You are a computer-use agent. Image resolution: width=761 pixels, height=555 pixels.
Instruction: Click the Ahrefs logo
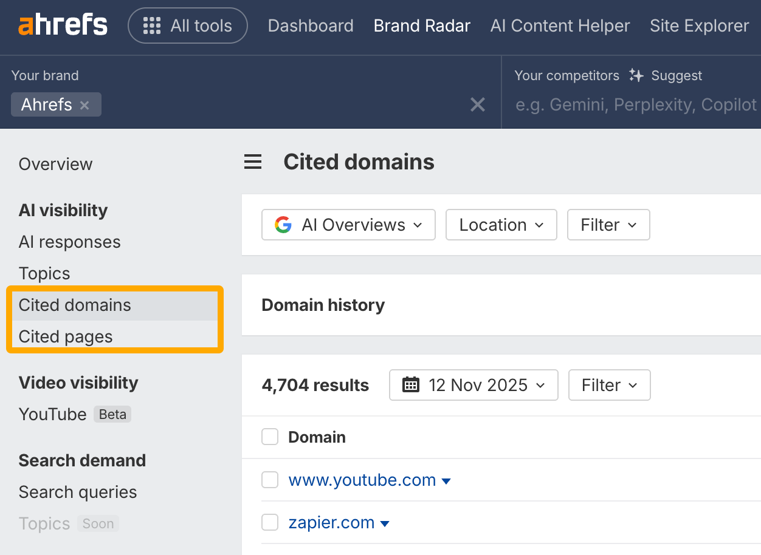pos(63,26)
